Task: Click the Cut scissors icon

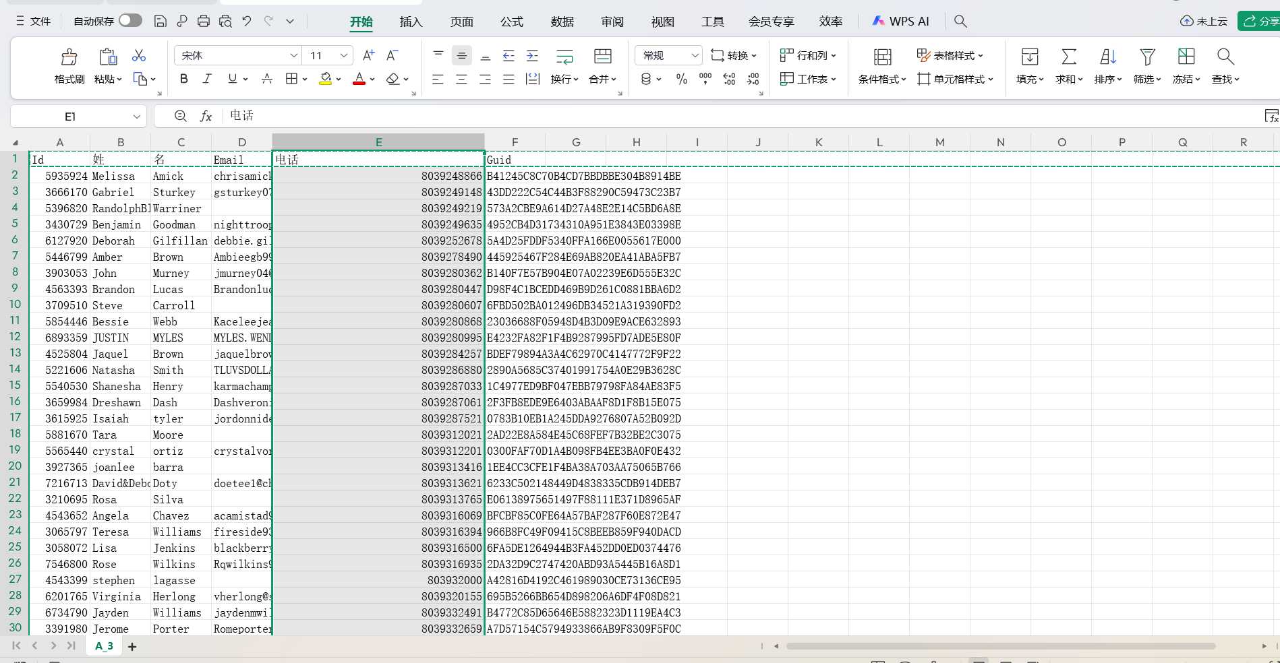Action: pyautogui.click(x=139, y=55)
